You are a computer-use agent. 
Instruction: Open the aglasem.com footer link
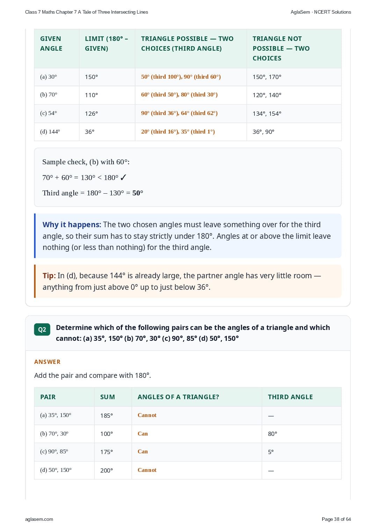(39, 519)
